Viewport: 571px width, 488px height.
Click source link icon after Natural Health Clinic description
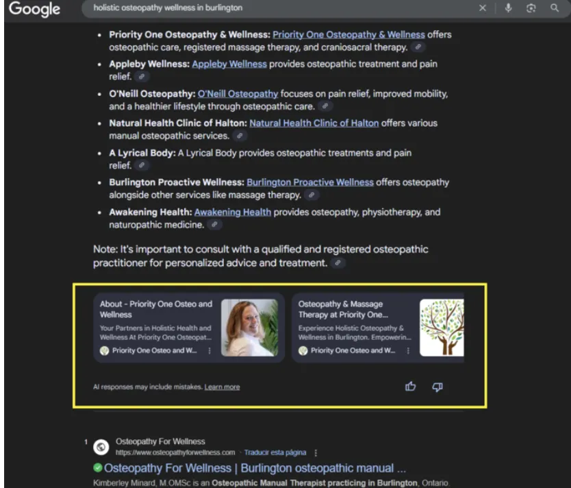pos(240,136)
